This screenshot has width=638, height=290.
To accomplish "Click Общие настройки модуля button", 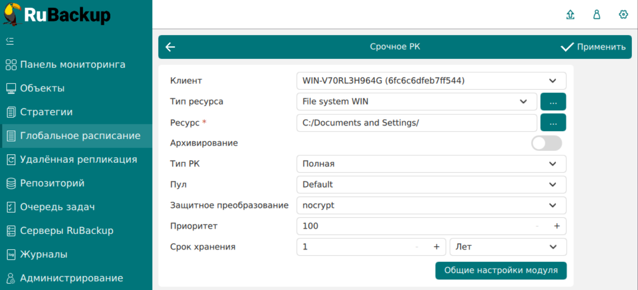I will (501, 271).
